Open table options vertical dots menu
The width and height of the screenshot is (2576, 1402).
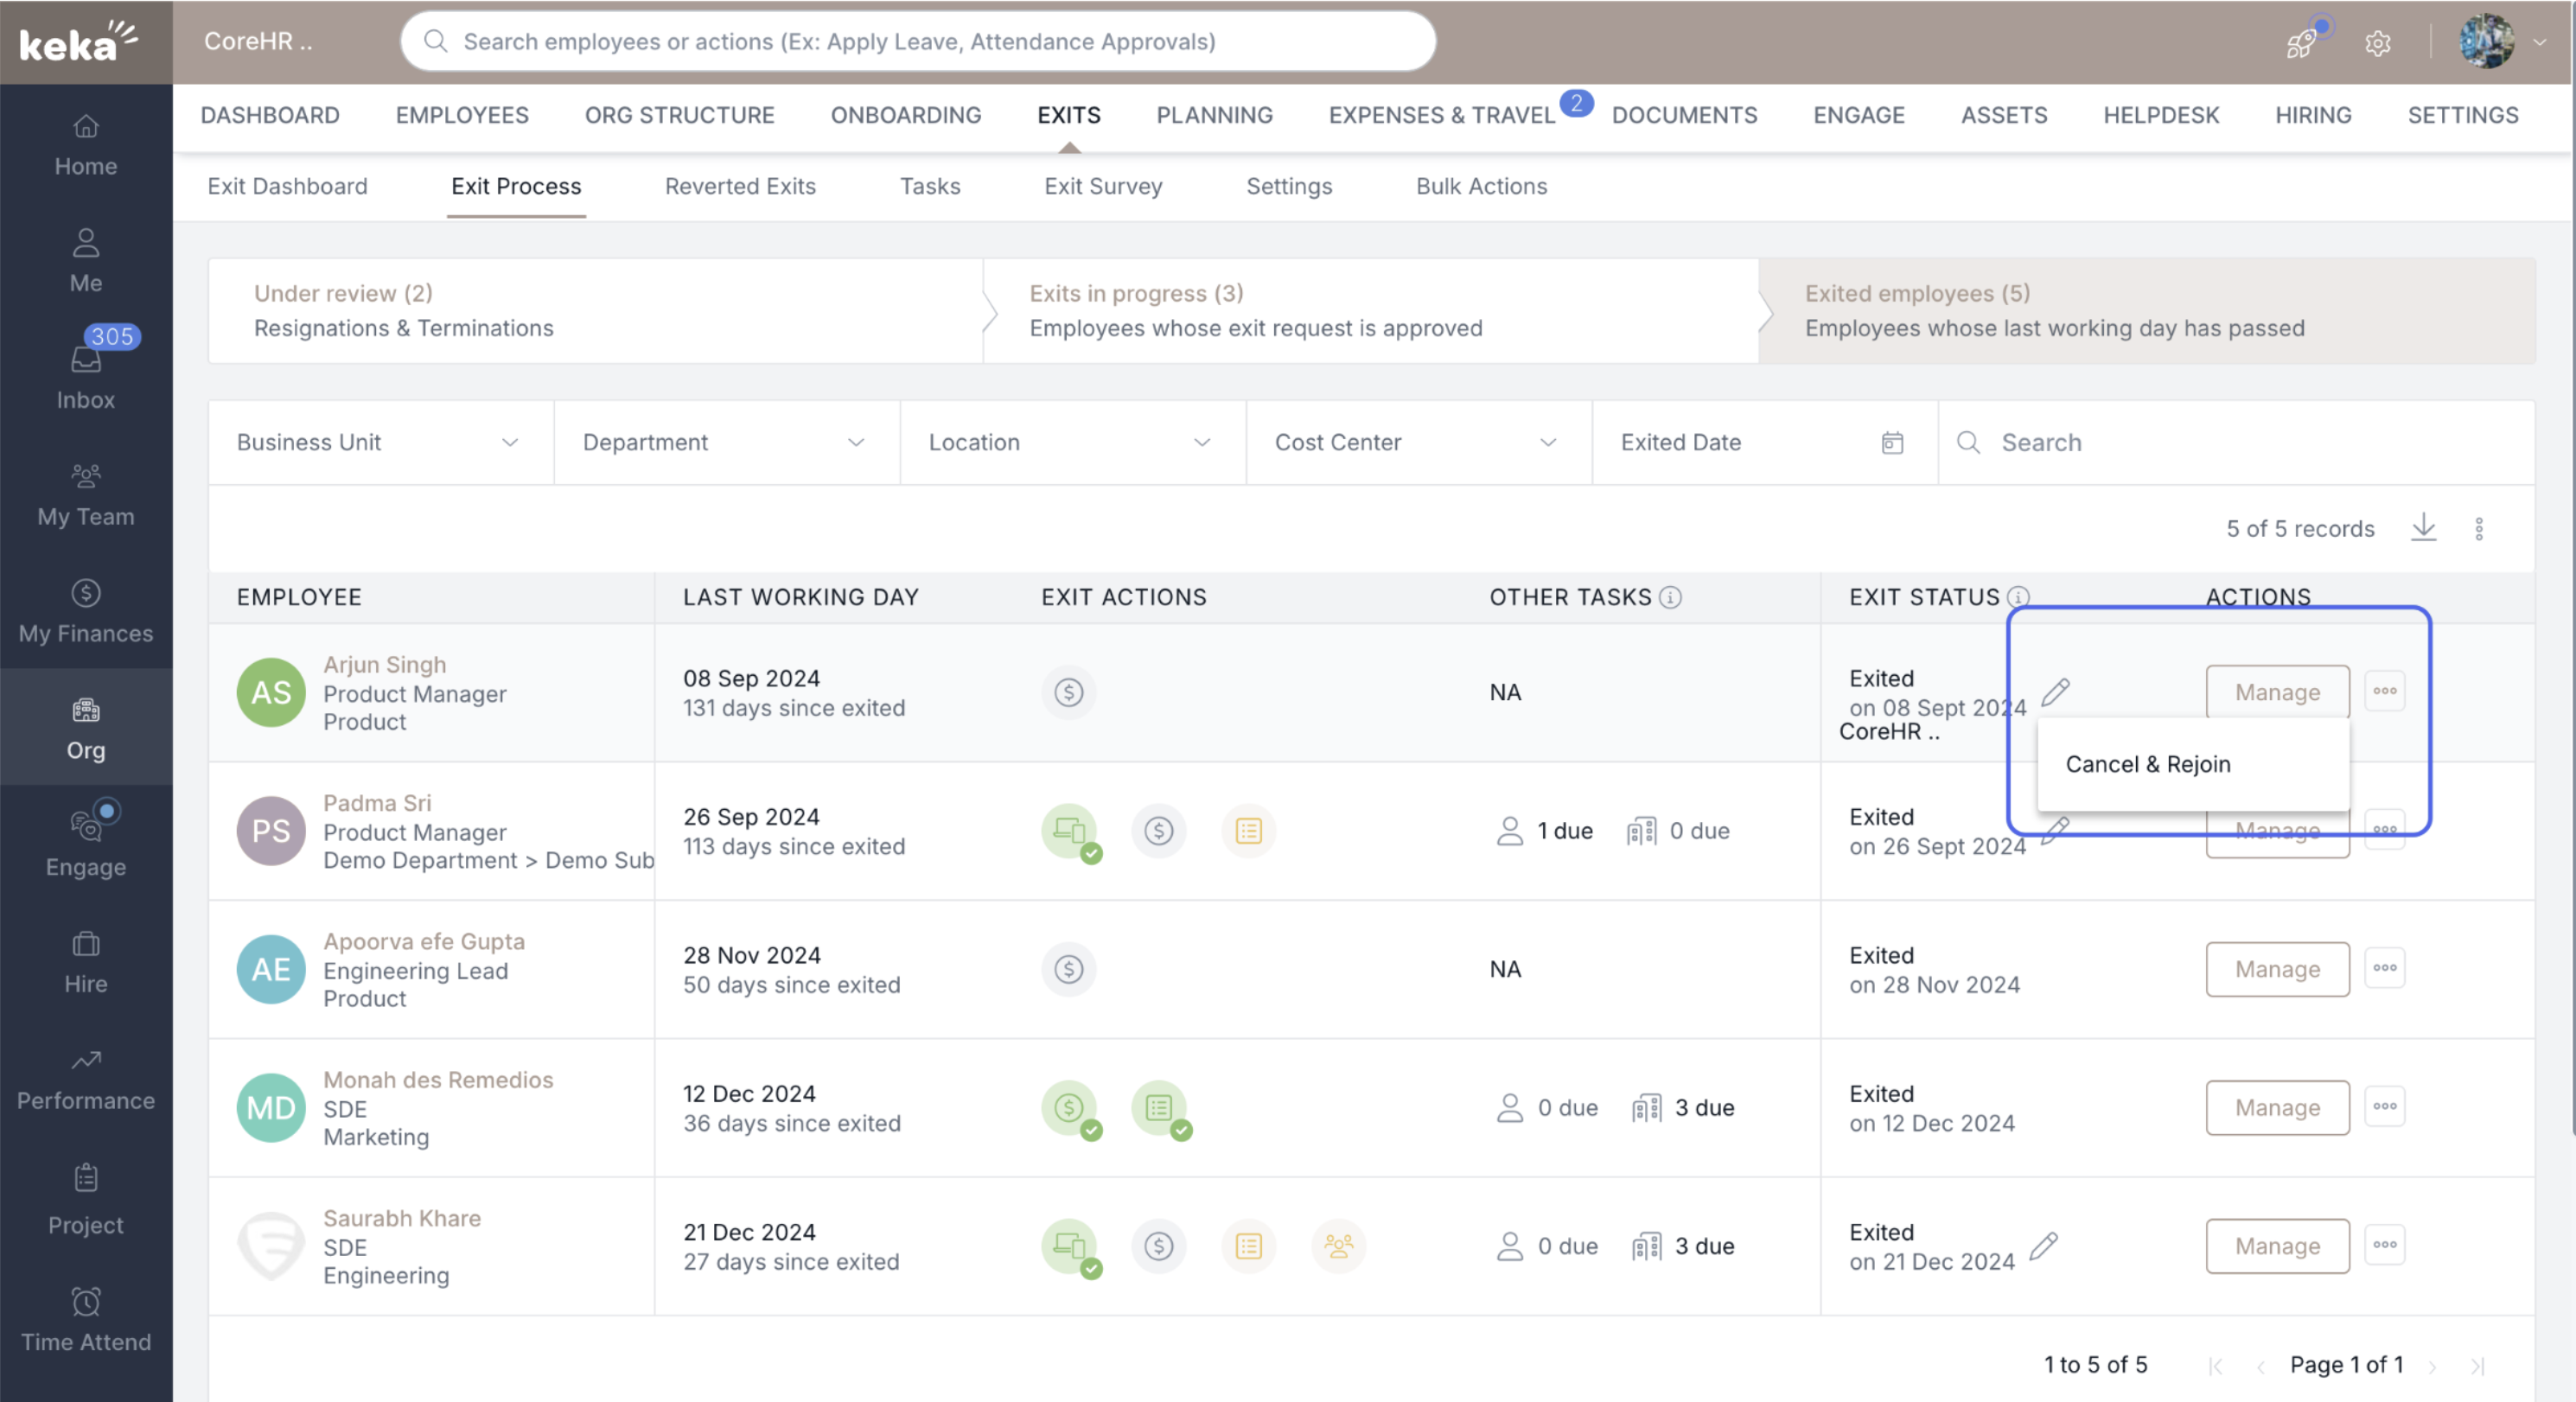(2479, 528)
